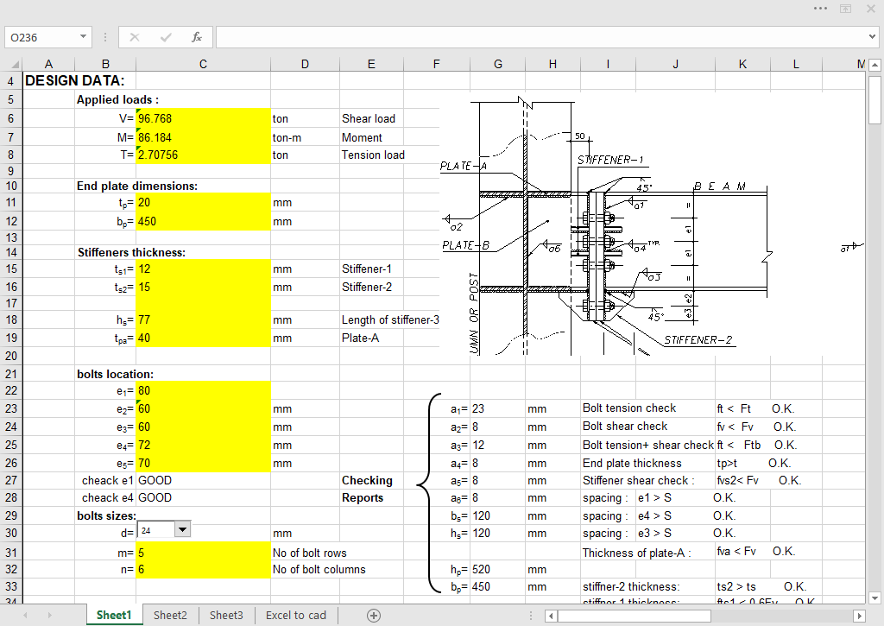884x626 pixels.
Task: Click the Select All corner triangle
Action: pos(15,64)
